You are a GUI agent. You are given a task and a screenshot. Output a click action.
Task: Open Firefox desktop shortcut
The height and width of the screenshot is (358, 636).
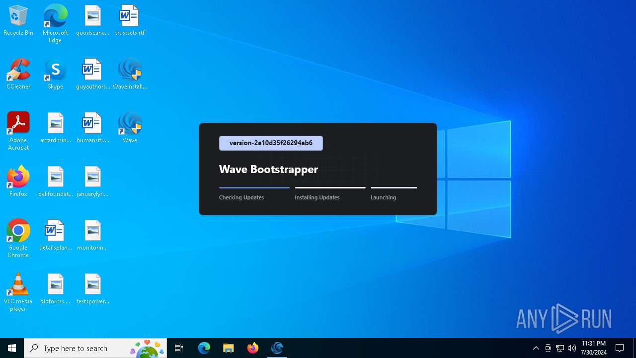click(x=18, y=182)
